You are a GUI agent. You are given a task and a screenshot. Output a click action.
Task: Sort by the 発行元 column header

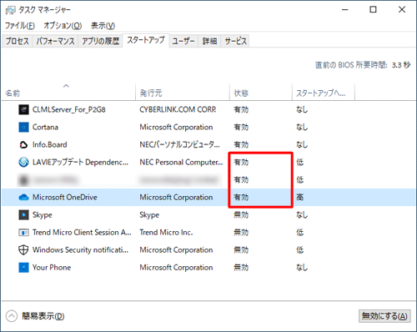[183, 92]
